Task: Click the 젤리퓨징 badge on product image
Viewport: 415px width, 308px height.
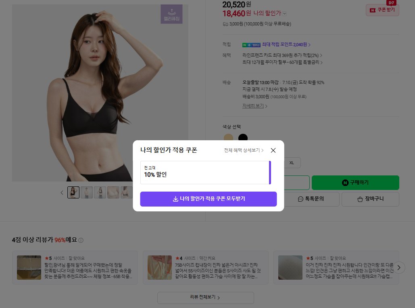Action: pyautogui.click(x=171, y=14)
